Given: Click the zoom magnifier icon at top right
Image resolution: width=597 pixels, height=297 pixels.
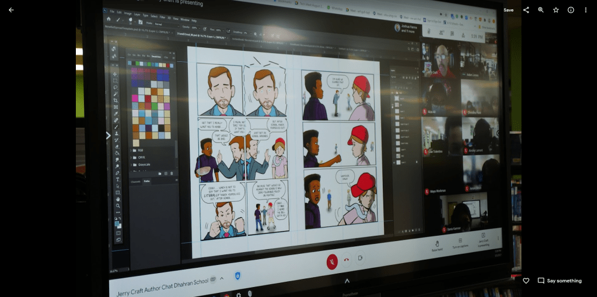Looking at the screenshot, I should click(x=541, y=10).
